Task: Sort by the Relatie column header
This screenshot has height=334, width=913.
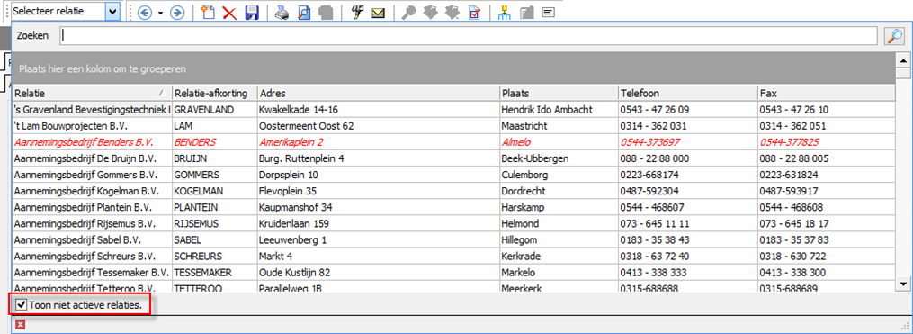Action: click(92, 94)
